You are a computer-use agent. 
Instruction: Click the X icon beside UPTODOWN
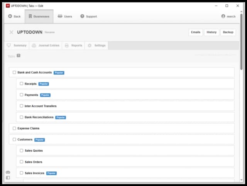pyautogui.click(x=11, y=32)
